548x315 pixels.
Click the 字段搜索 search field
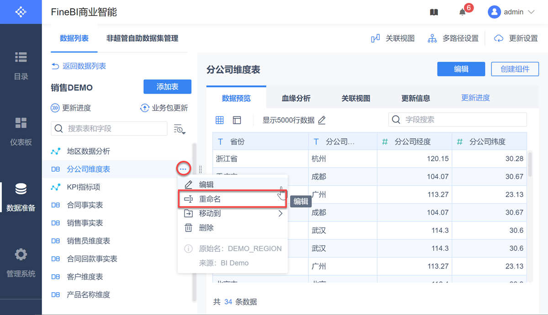point(461,120)
